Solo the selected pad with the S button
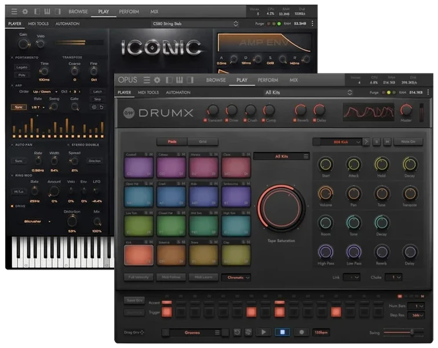The height and width of the screenshot is (348, 438). point(377,142)
